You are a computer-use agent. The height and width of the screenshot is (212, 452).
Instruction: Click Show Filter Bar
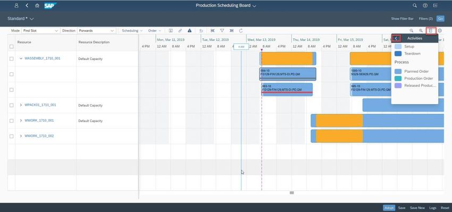click(x=402, y=19)
